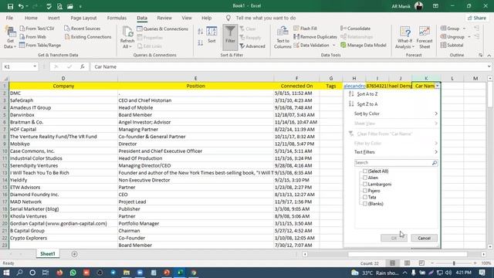Switch to the Review tab
The height and width of the screenshot is (278, 494).
point(164,18)
